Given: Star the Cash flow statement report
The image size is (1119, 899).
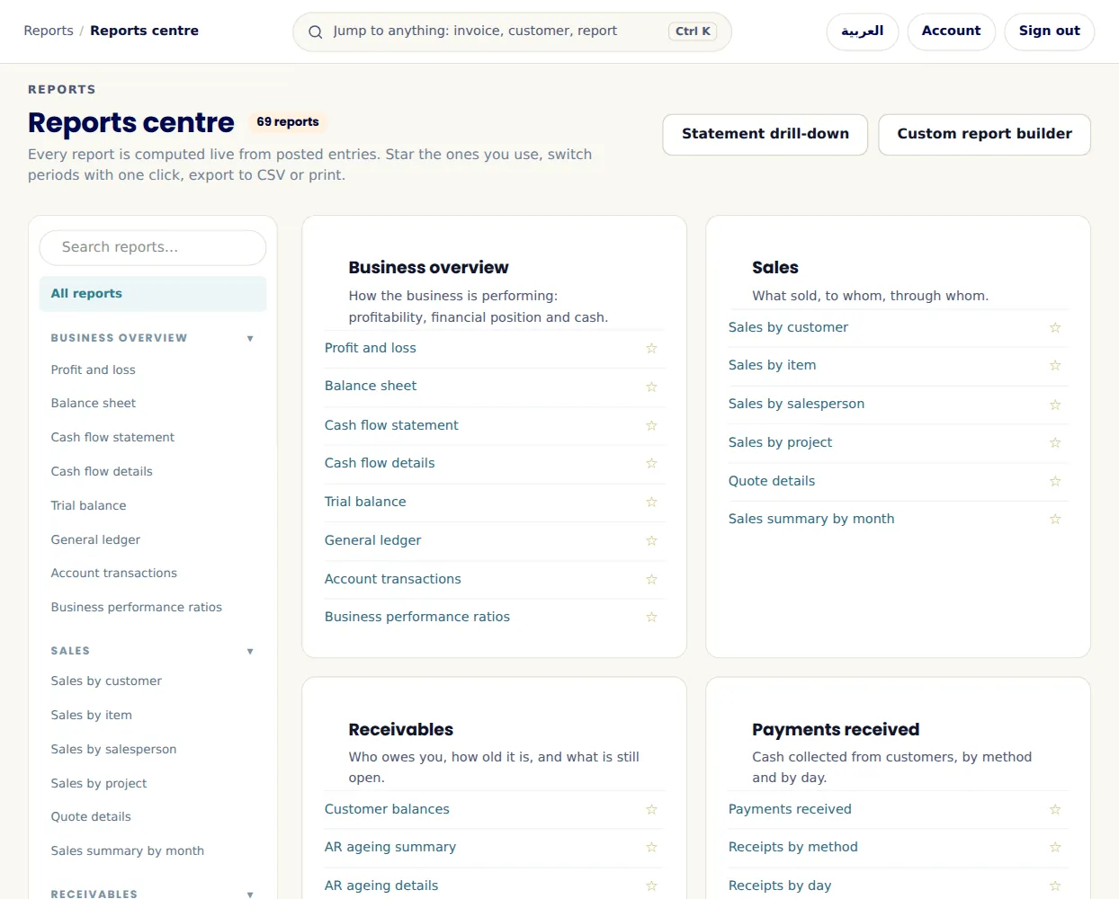Looking at the screenshot, I should pyautogui.click(x=651, y=425).
